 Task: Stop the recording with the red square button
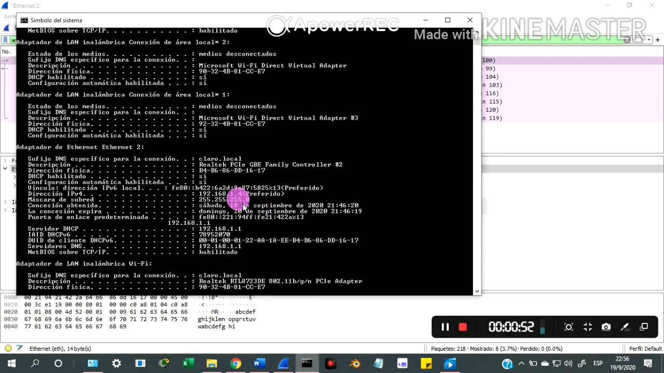pyautogui.click(x=463, y=327)
